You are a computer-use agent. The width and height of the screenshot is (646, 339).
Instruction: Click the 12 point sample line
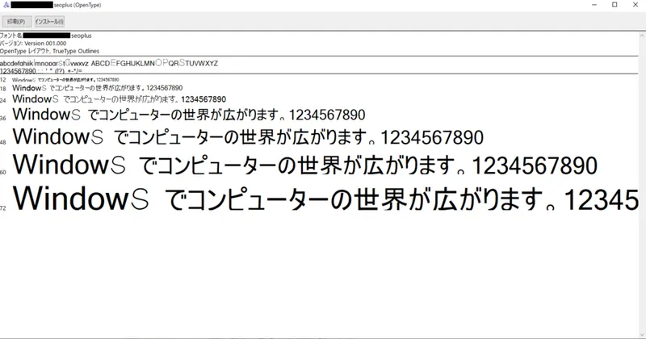65,80
